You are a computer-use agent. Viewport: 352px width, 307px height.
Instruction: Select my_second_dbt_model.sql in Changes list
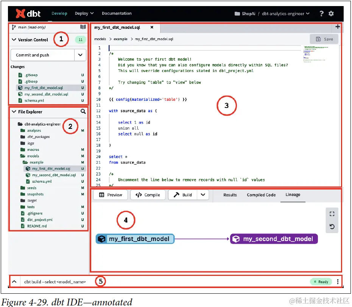click(x=51, y=94)
